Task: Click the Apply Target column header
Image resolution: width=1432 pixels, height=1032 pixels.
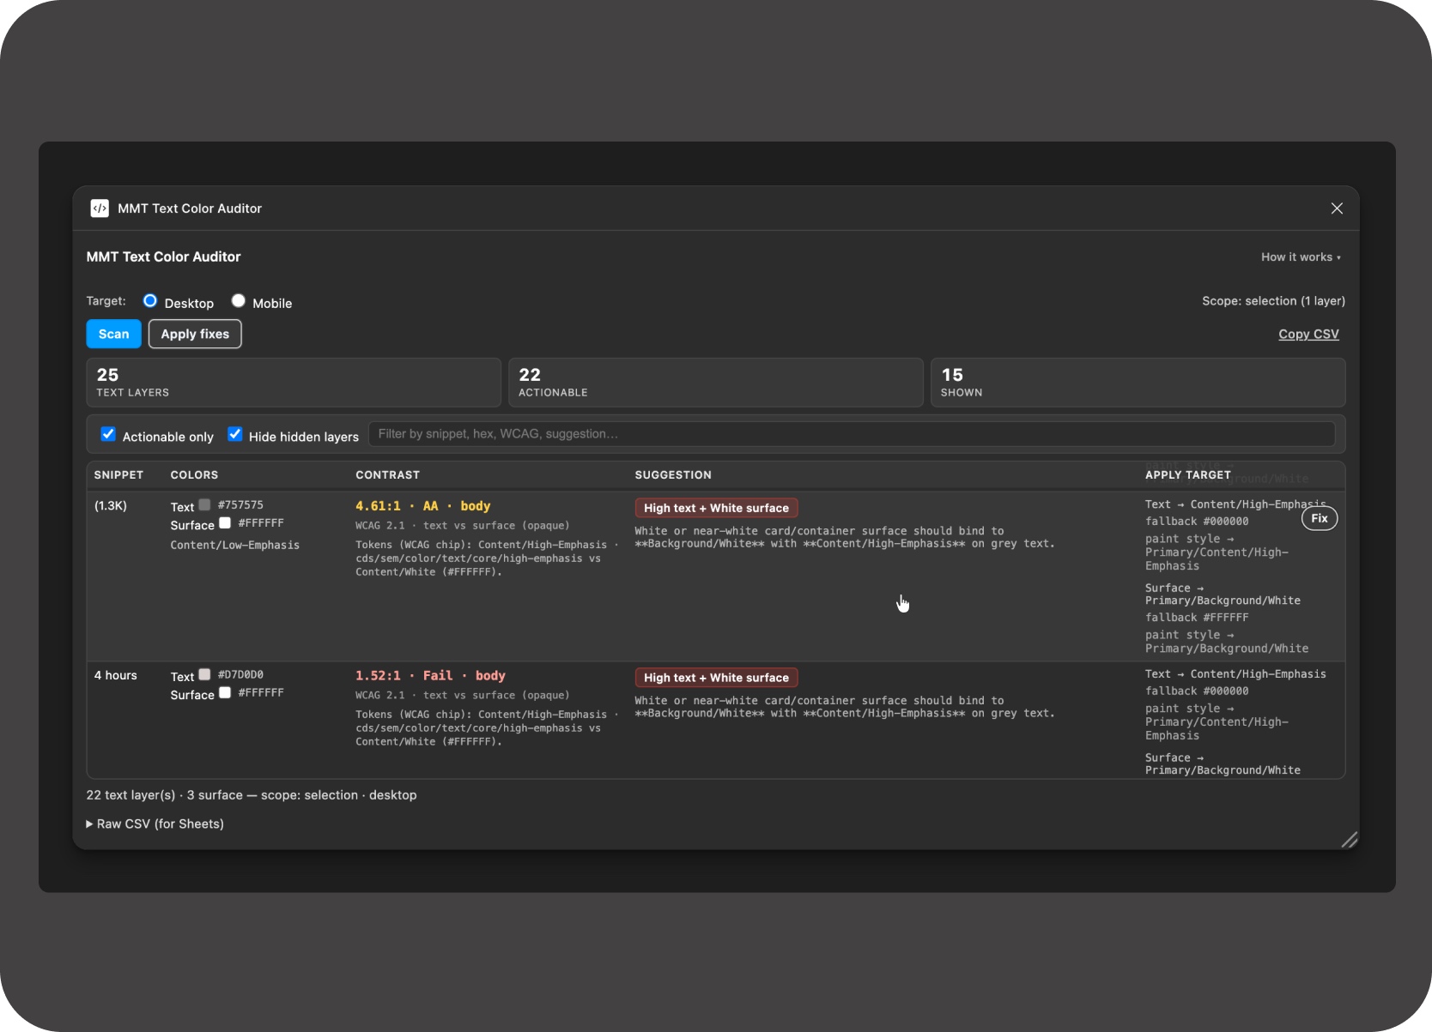Action: [1188, 474]
